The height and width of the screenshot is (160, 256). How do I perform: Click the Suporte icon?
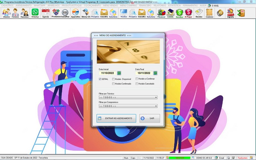pos(230,13)
